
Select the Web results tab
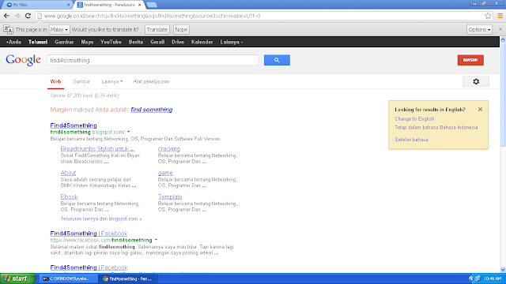(55, 81)
